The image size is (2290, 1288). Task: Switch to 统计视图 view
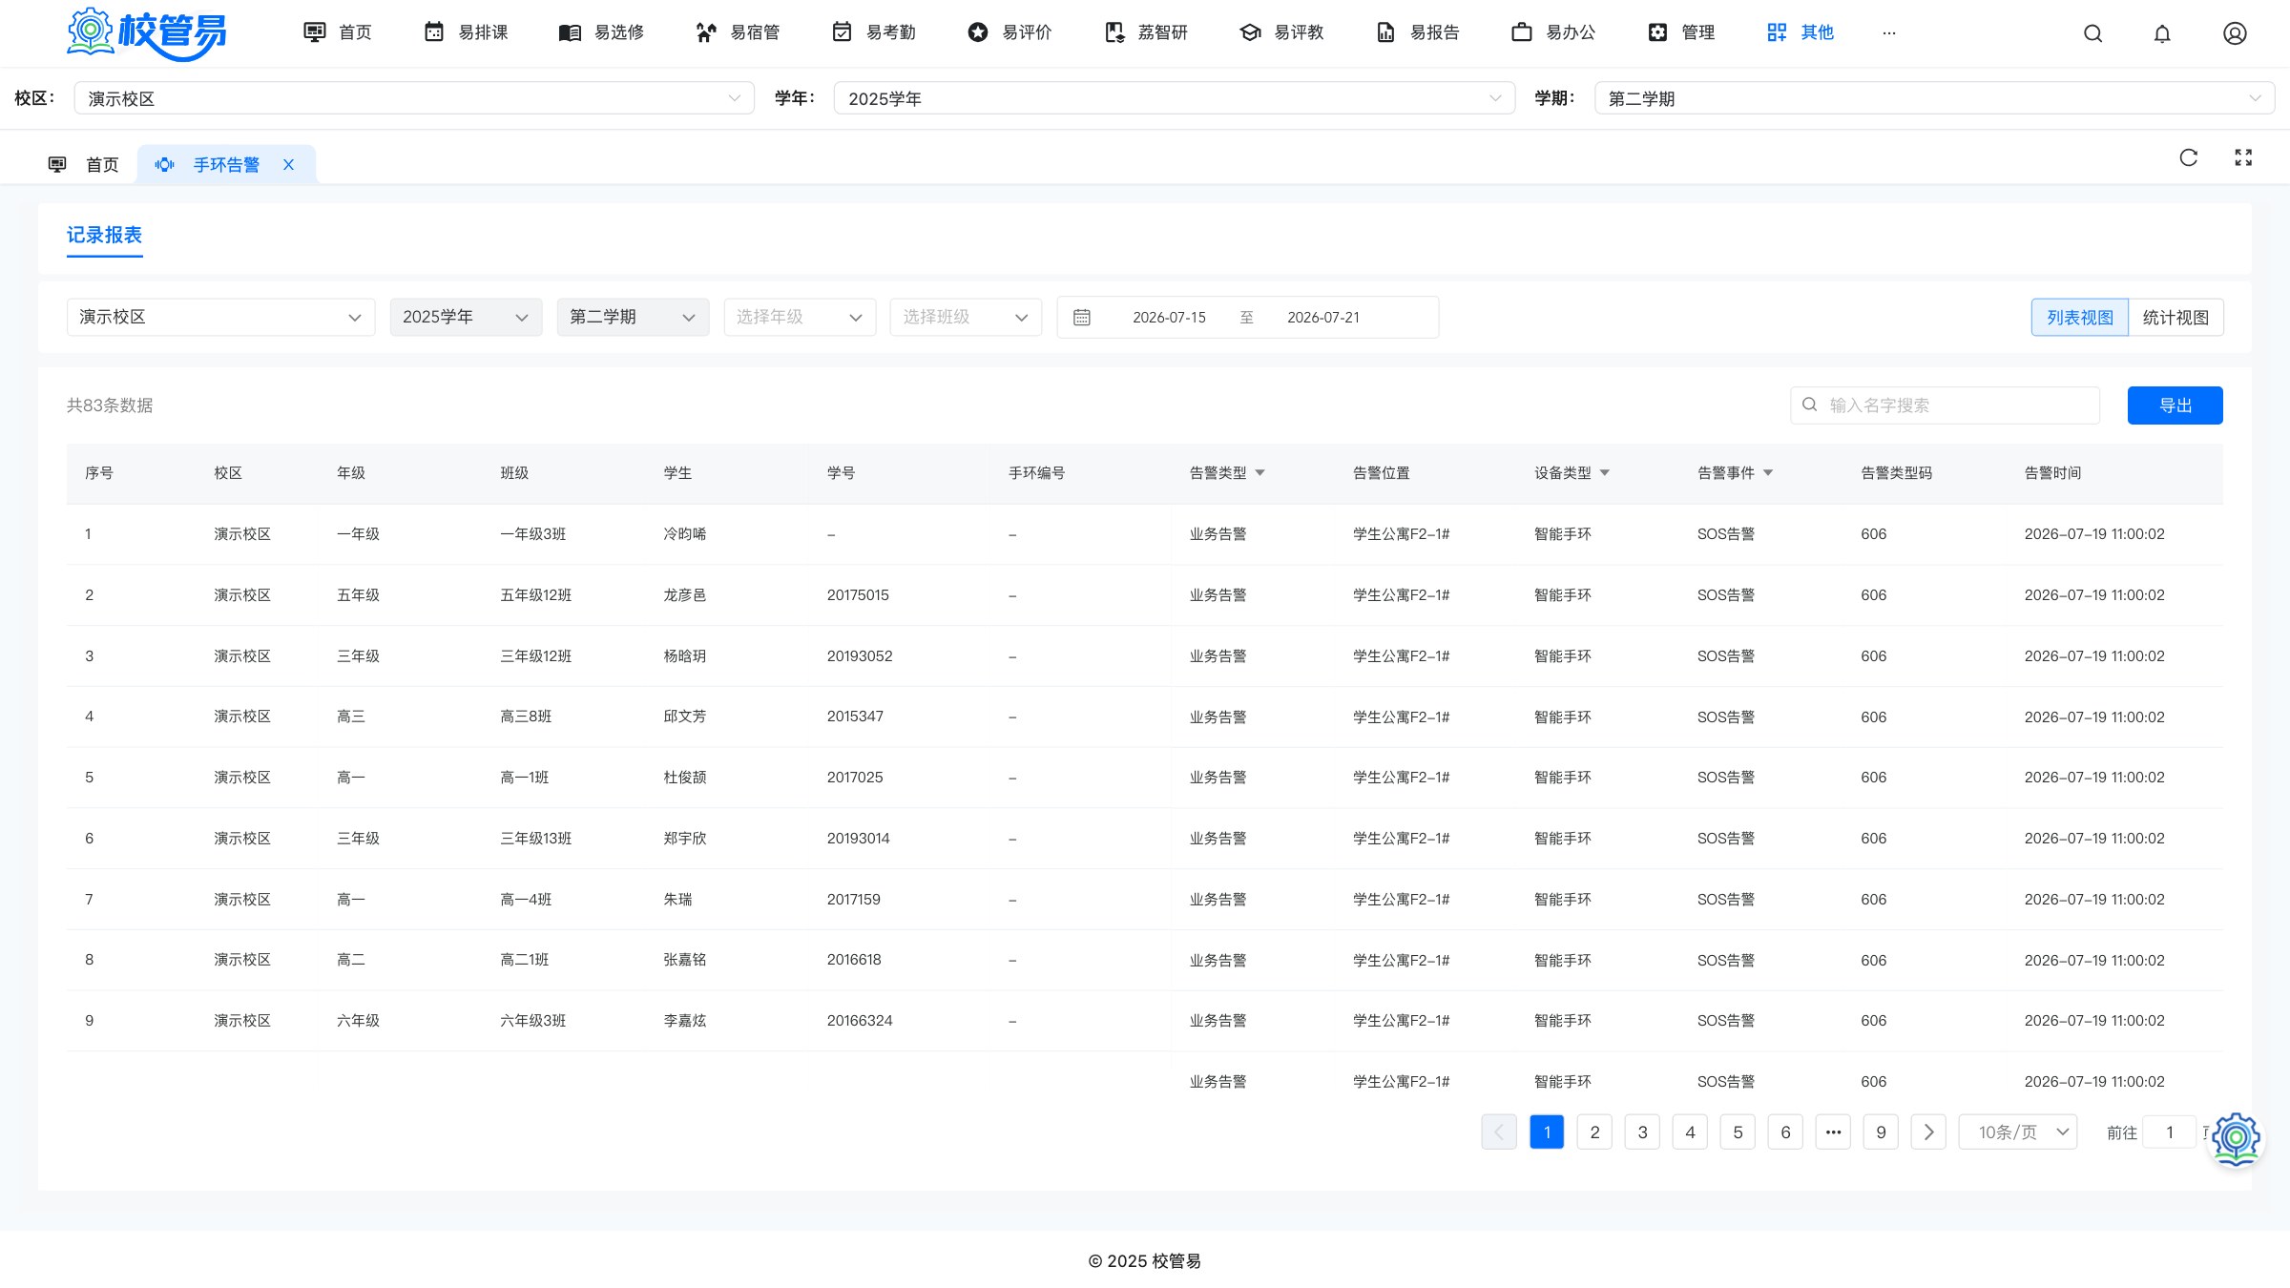click(x=2175, y=318)
